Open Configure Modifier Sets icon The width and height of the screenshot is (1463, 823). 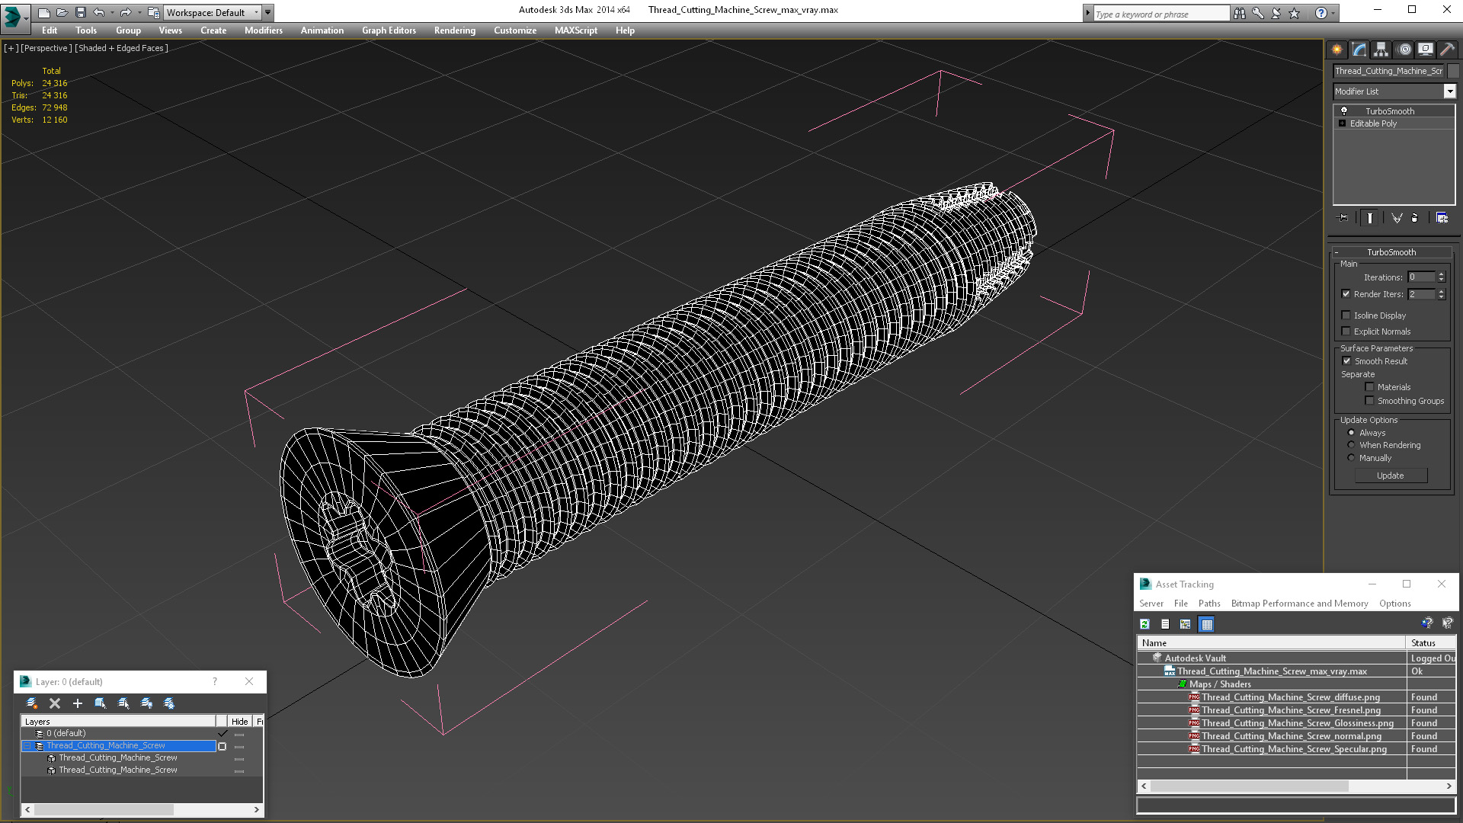(x=1442, y=218)
